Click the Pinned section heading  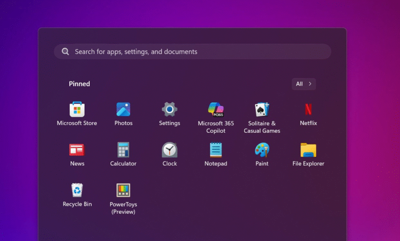click(x=79, y=84)
